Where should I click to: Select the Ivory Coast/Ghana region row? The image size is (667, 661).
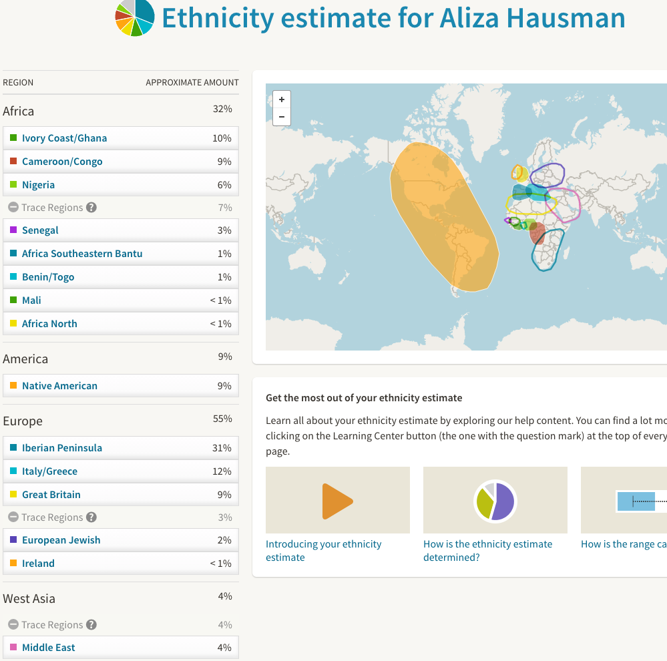(x=121, y=138)
